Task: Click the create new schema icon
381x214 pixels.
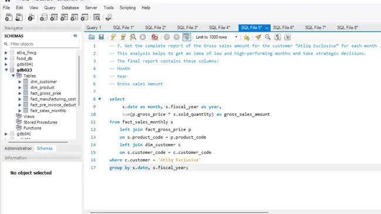Action: 44,18
